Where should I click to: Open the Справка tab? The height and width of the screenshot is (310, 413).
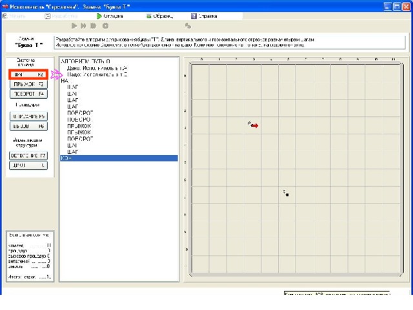tap(204, 16)
